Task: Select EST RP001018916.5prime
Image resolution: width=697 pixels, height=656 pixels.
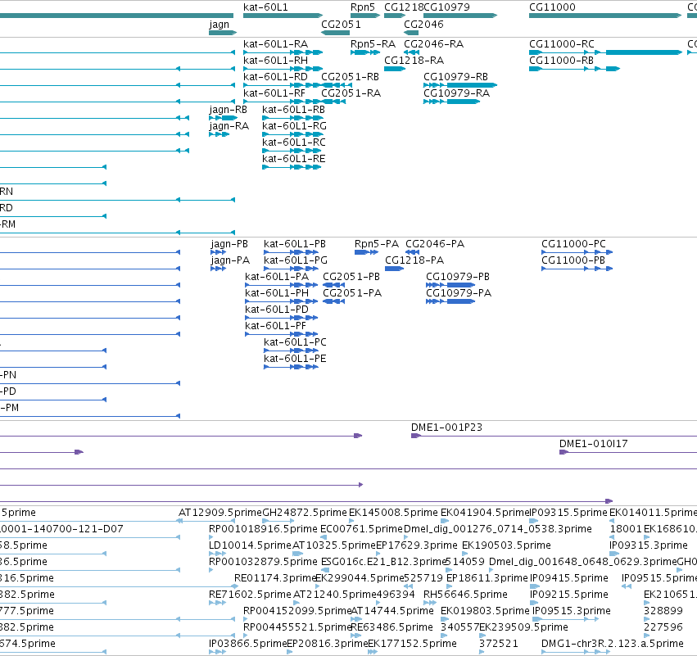Action: pyautogui.click(x=263, y=529)
